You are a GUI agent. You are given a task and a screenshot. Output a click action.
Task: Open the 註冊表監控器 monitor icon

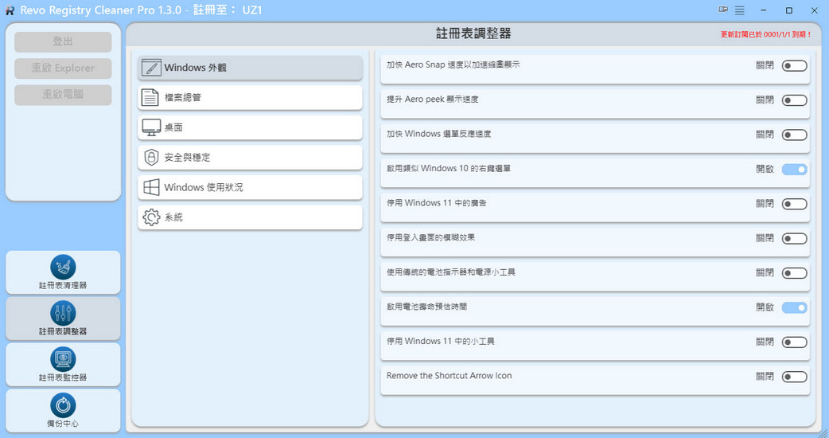pos(63,359)
